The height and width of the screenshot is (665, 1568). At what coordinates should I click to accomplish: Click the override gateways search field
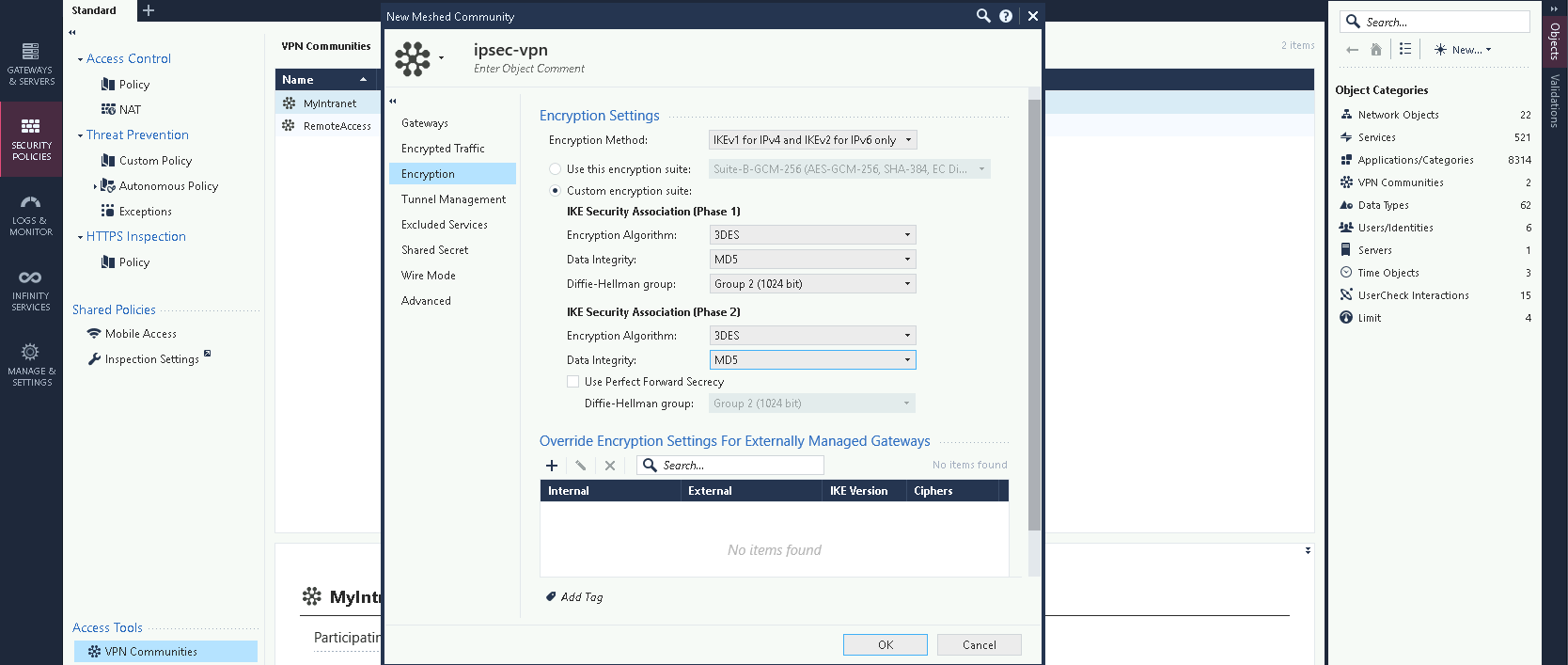pyautogui.click(x=738, y=466)
